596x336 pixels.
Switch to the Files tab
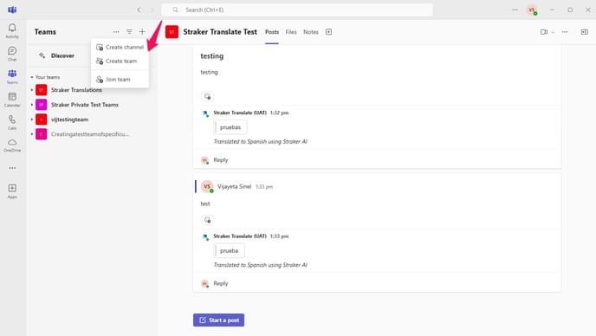tap(291, 32)
